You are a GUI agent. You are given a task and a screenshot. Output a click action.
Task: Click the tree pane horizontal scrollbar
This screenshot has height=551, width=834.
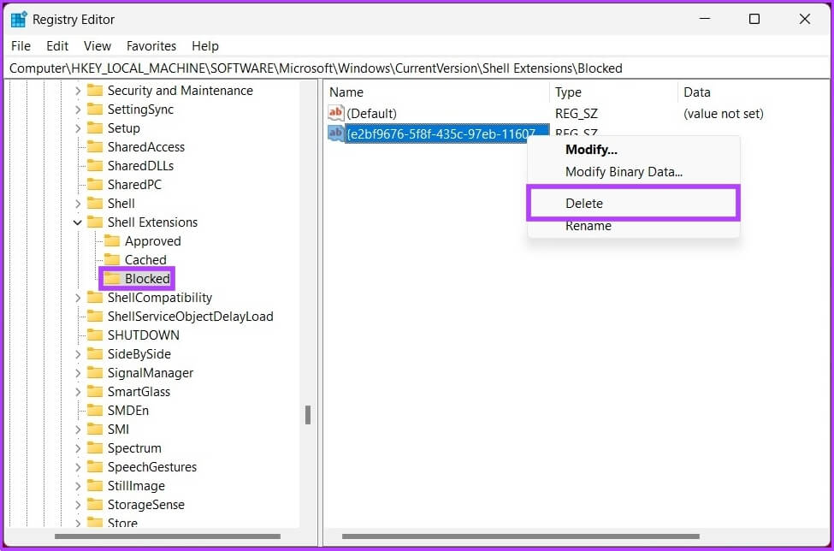[168, 536]
